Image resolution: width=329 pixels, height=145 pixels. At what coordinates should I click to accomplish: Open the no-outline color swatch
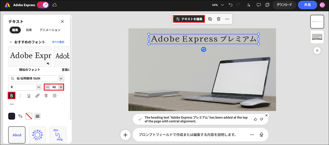coord(29,116)
